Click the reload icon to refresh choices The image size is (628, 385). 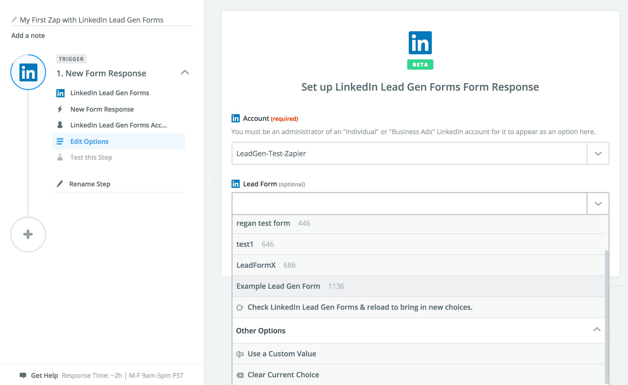click(240, 307)
